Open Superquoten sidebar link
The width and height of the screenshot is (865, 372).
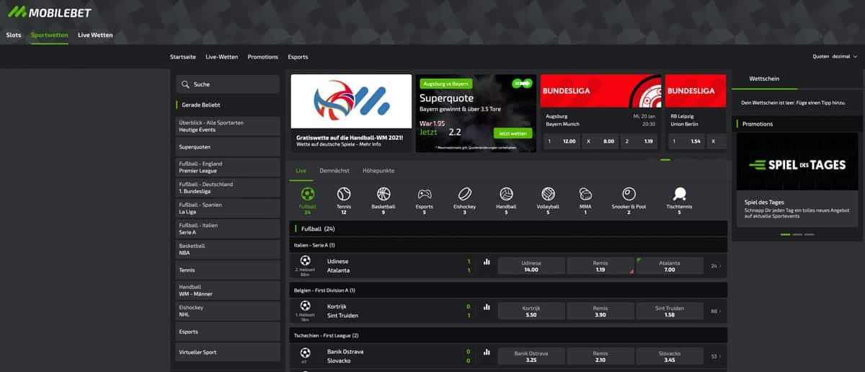[228, 146]
